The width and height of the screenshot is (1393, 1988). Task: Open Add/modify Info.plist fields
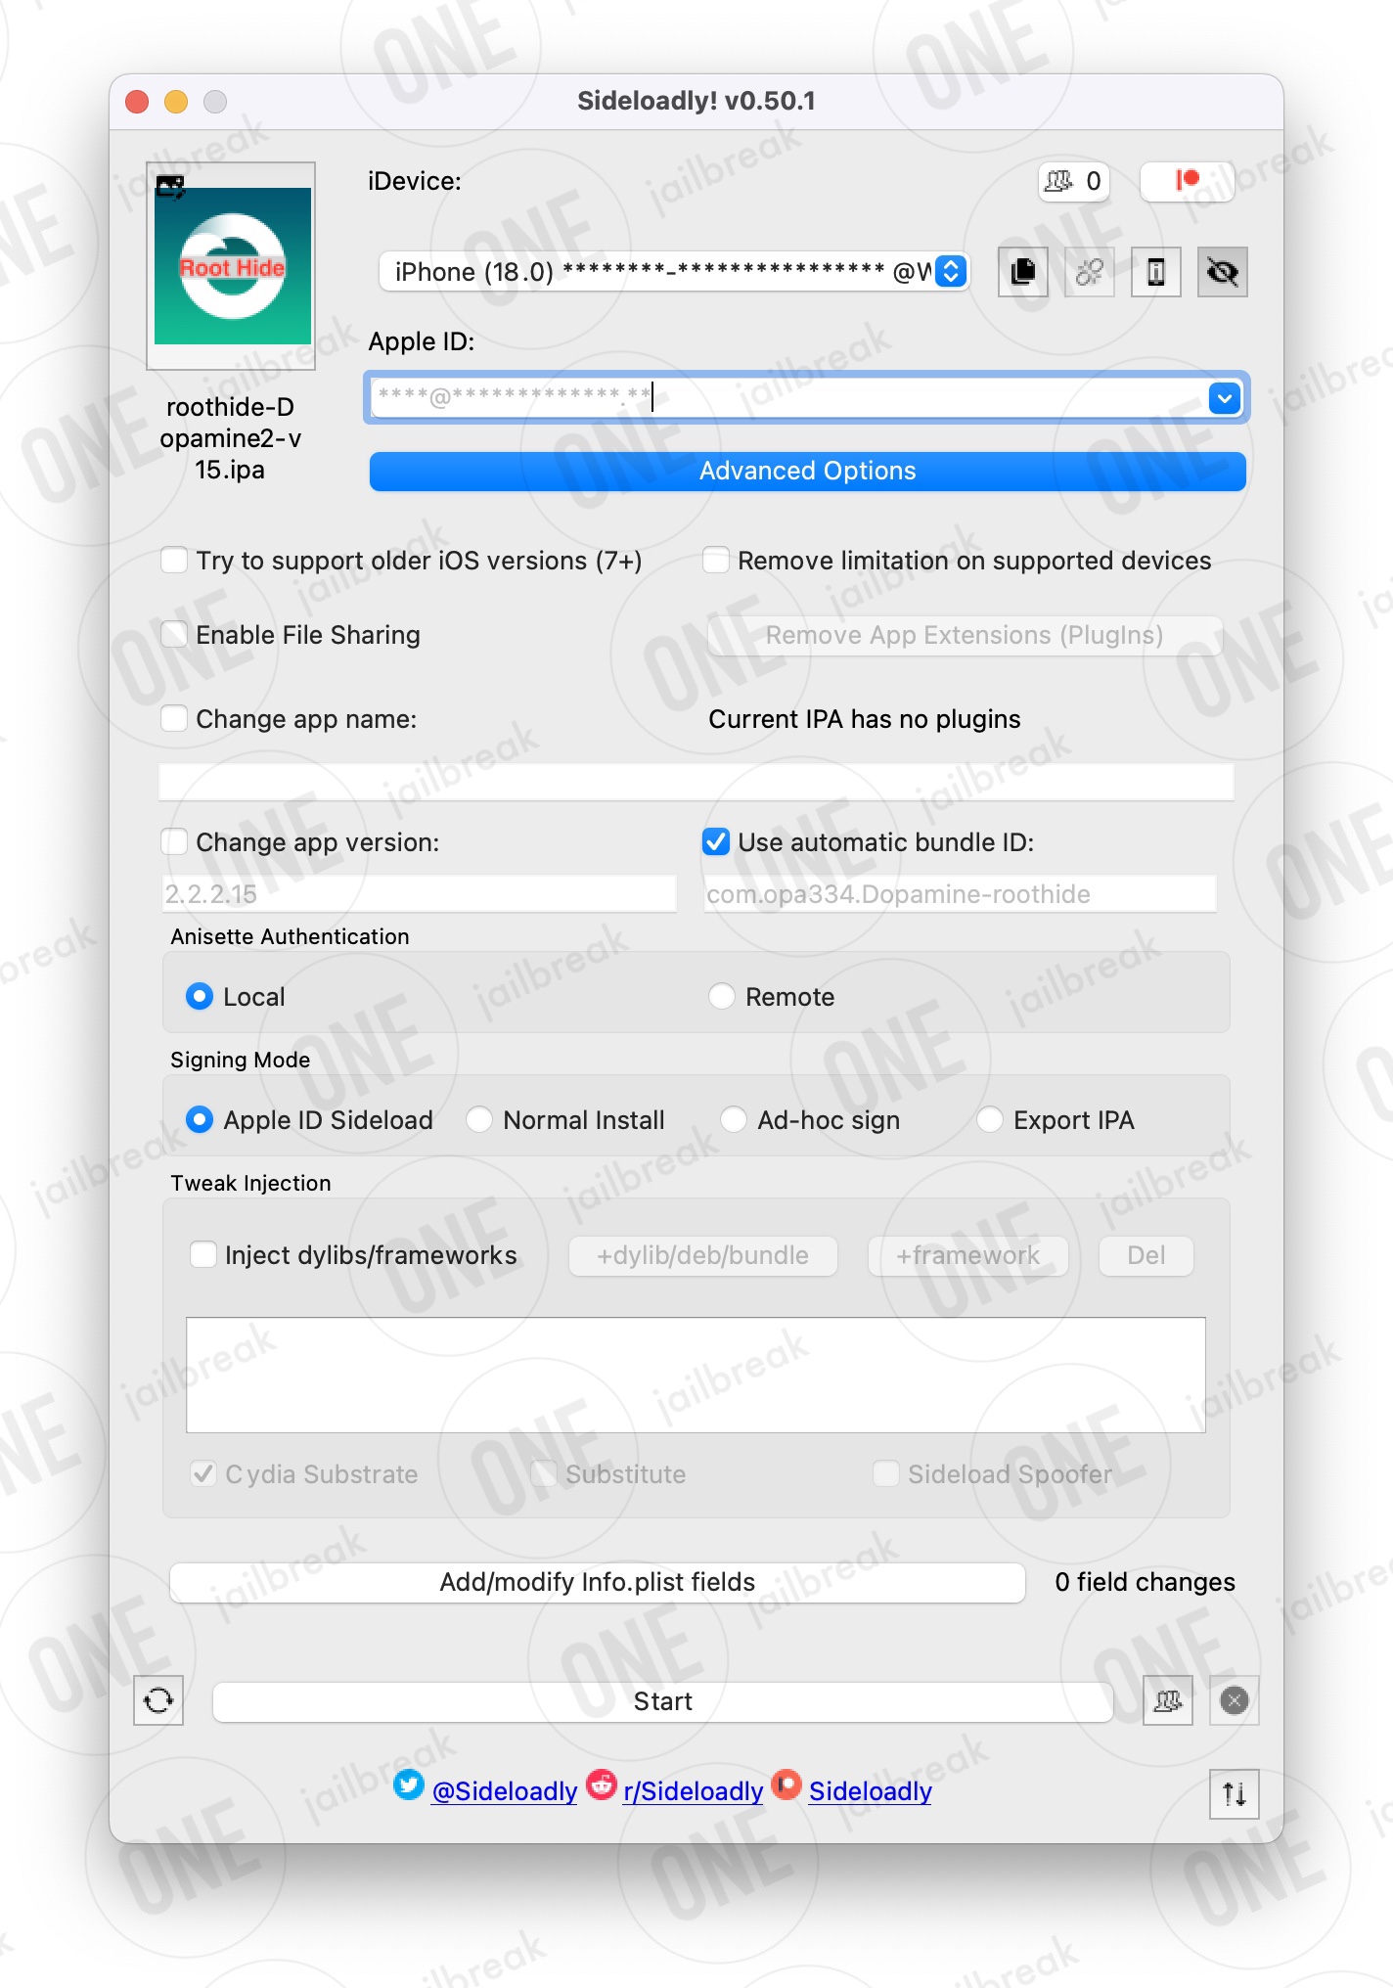coord(598,1582)
